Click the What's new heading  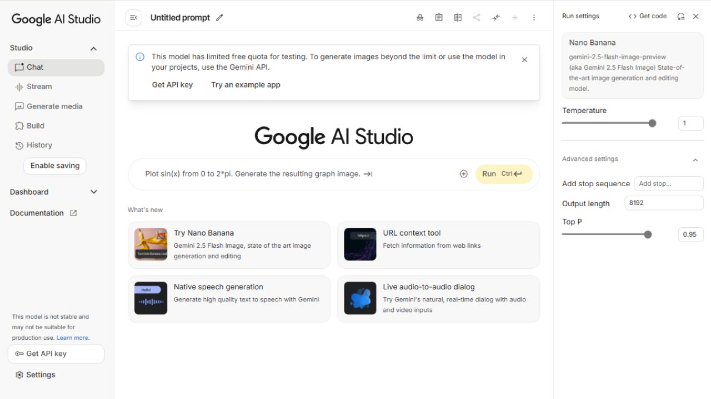(x=145, y=210)
